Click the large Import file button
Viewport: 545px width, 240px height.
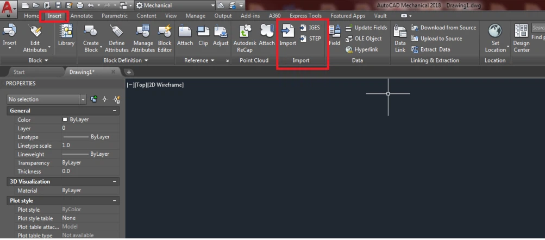coord(288,35)
